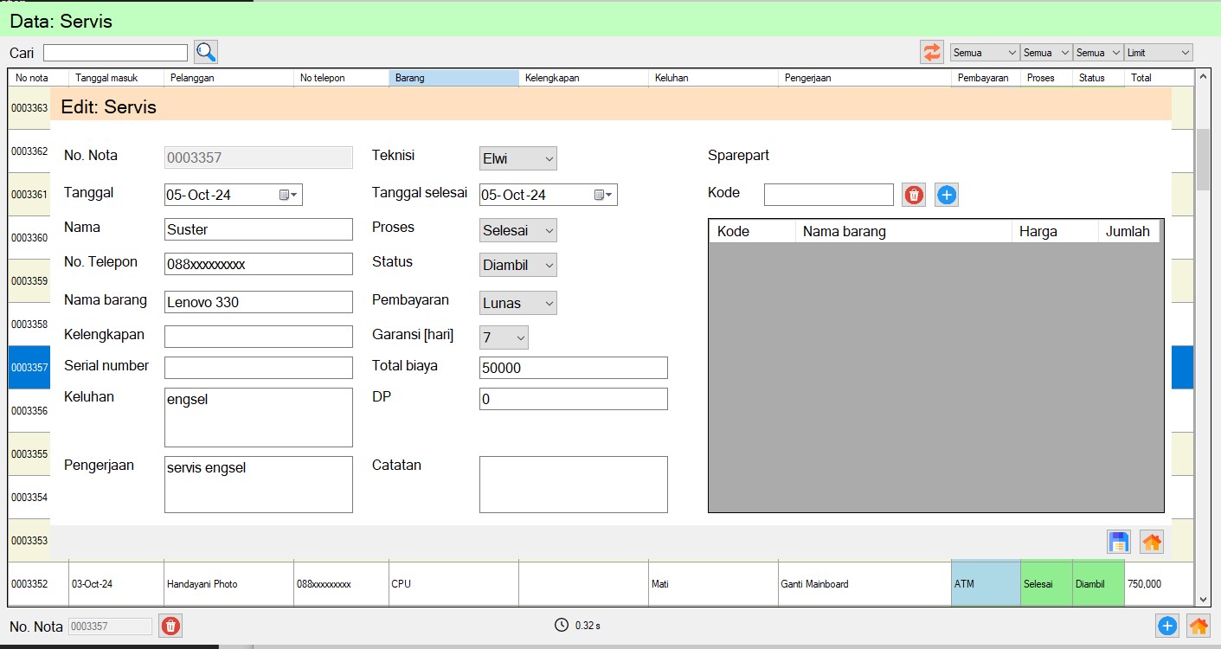Click the Ganti Mainboard cell
The height and width of the screenshot is (649, 1221).
[865, 584]
